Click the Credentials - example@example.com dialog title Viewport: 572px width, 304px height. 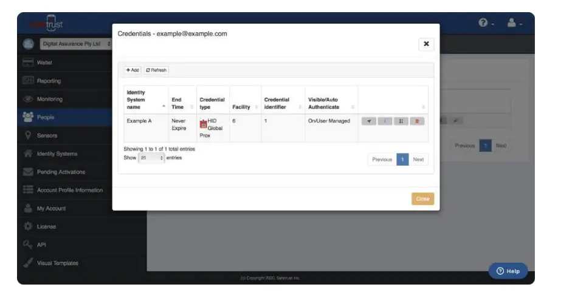[172, 33]
